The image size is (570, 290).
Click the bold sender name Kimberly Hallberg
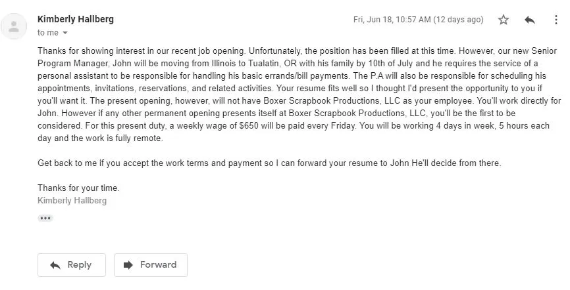click(x=76, y=19)
